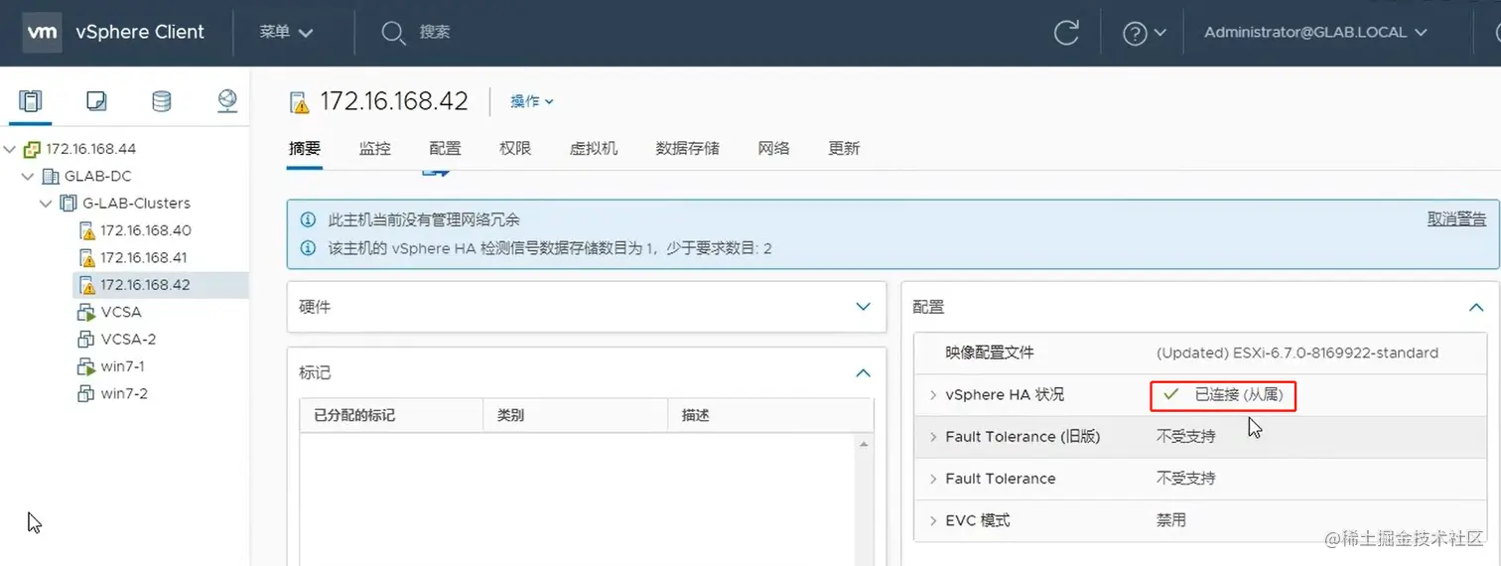Click the VMware vm logo

click(x=43, y=32)
